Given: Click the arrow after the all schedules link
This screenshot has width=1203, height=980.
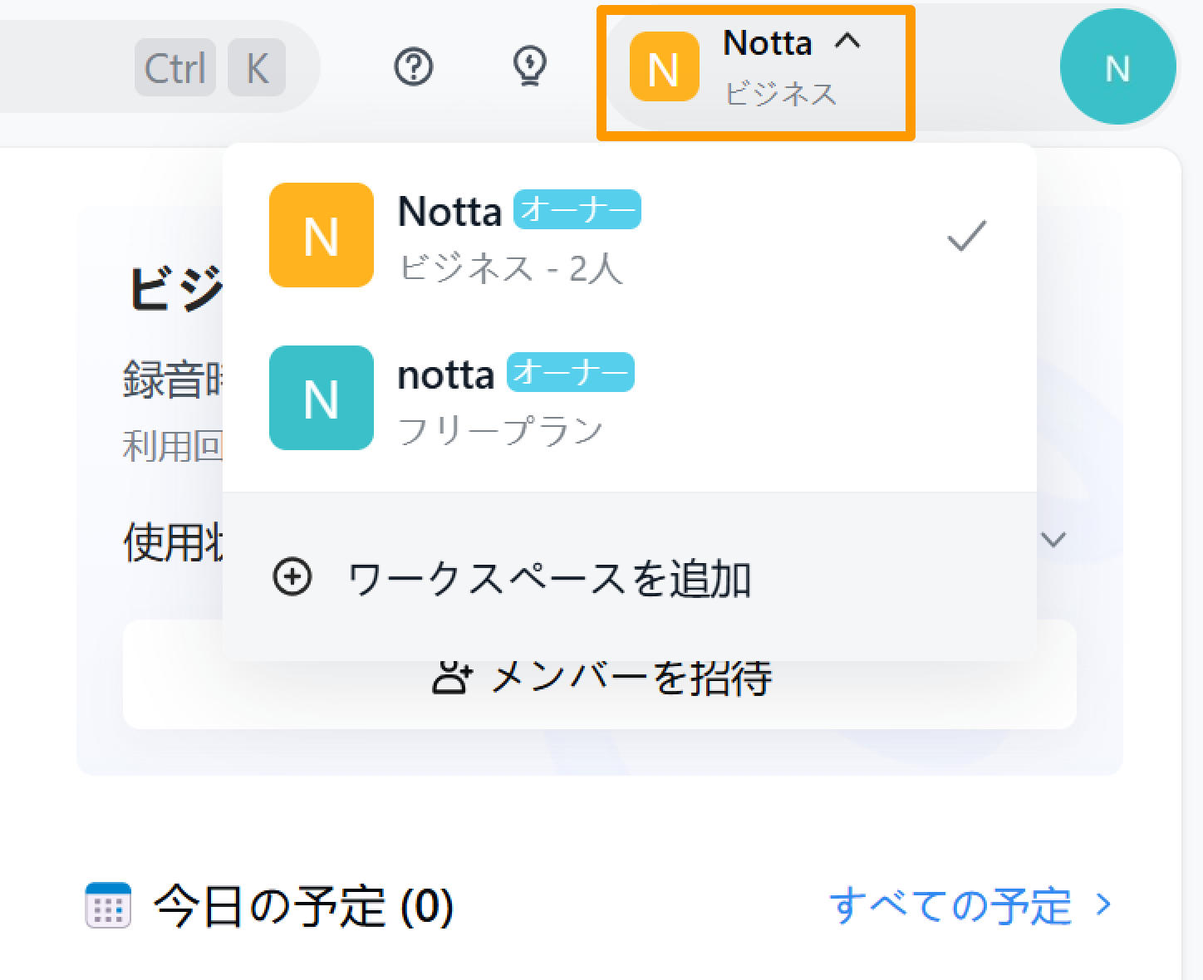Looking at the screenshot, I should click(1103, 904).
